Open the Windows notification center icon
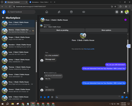Image resolution: width=132 pixels, height=106 pixels. pyautogui.click(x=129, y=104)
